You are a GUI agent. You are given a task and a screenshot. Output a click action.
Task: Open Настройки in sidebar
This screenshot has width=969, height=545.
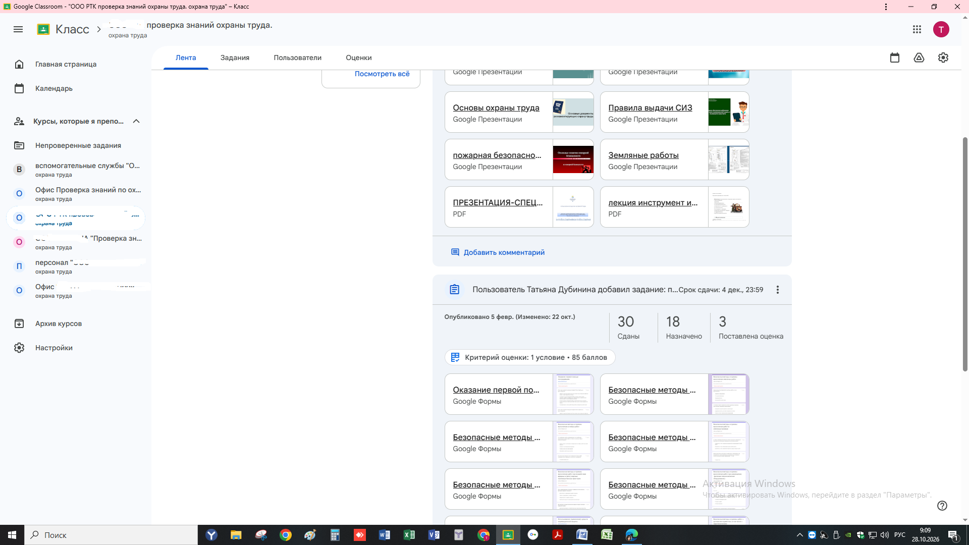pyautogui.click(x=76, y=348)
